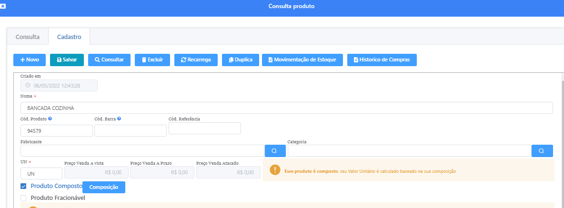Image resolution: width=564 pixels, height=208 pixels.
Task: Open Fabricante search lookup button
Action: pos(275,151)
